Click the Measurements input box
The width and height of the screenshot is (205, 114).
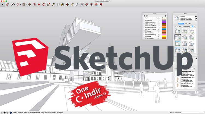click(192, 112)
